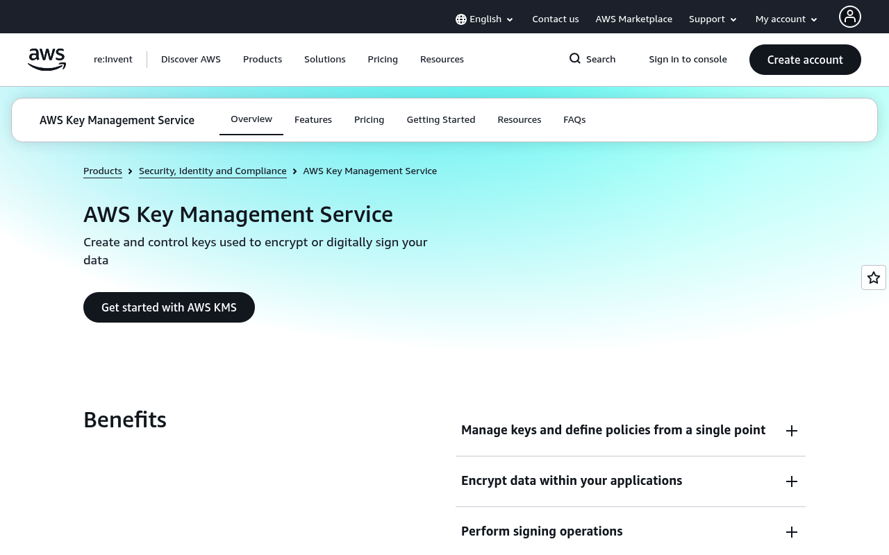Click Contact us link
889x555 pixels.
pos(556,19)
